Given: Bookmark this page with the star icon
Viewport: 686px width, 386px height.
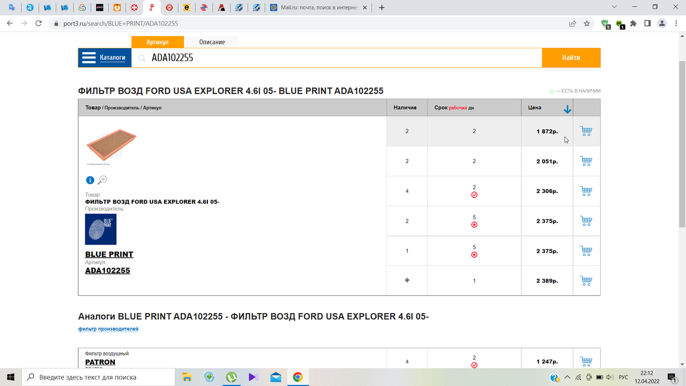Looking at the screenshot, I should 587,24.
